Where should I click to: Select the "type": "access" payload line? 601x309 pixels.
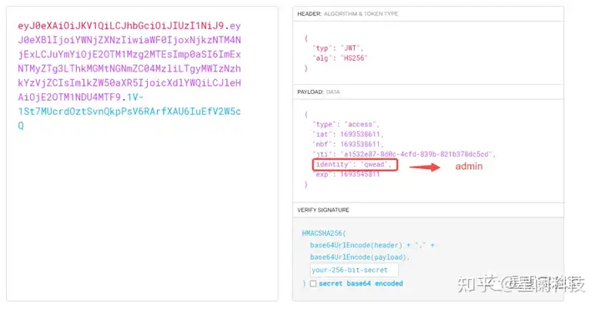pyautogui.click(x=346, y=124)
